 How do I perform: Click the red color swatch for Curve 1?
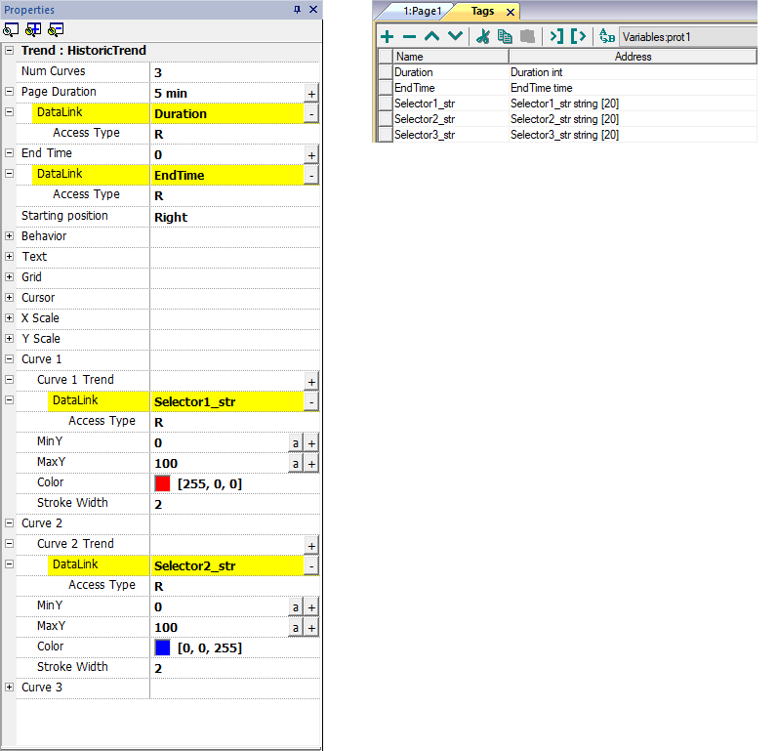pos(163,483)
